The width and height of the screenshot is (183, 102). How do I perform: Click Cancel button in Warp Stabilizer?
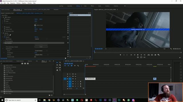coord(41,47)
